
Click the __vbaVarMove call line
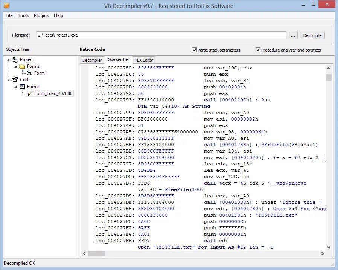click(255, 183)
